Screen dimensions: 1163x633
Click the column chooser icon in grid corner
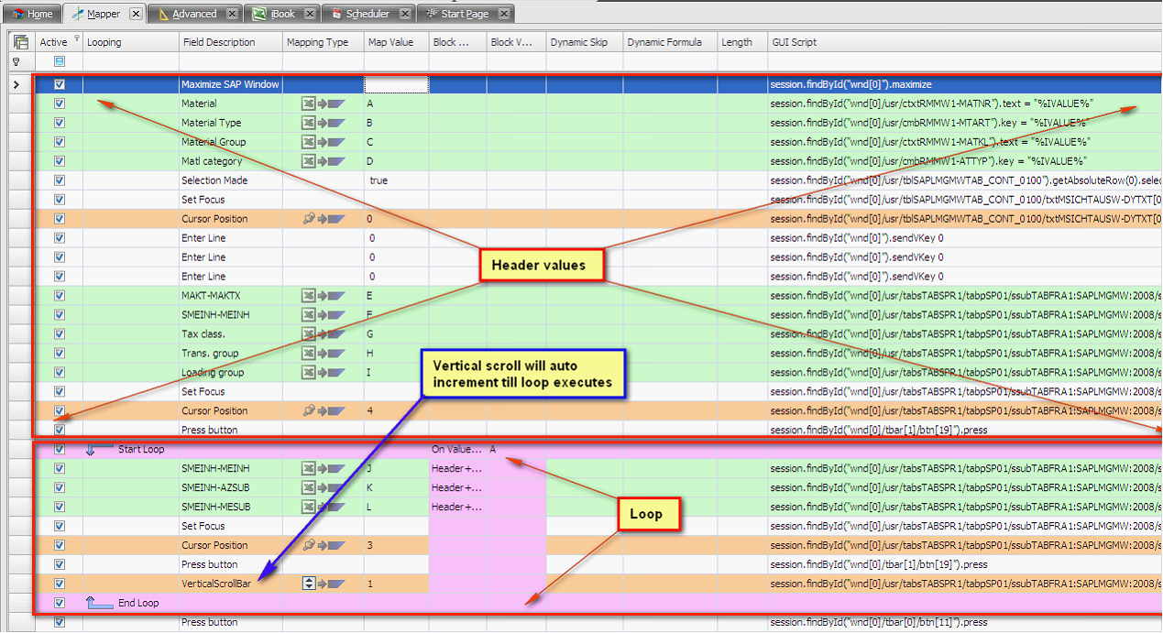point(19,42)
